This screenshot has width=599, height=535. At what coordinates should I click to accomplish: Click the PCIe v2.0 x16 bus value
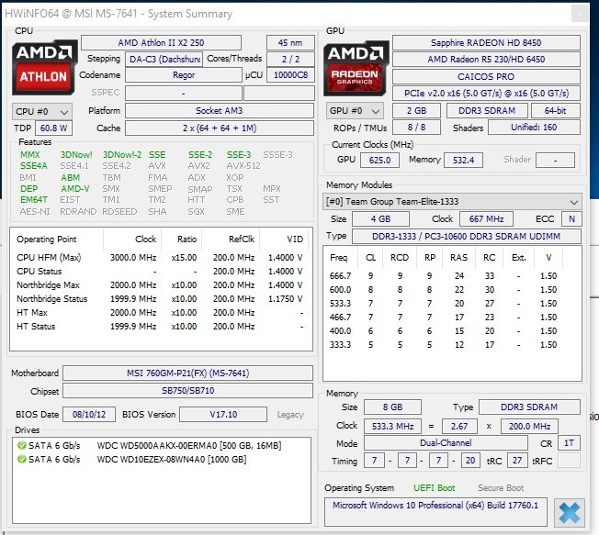click(486, 93)
